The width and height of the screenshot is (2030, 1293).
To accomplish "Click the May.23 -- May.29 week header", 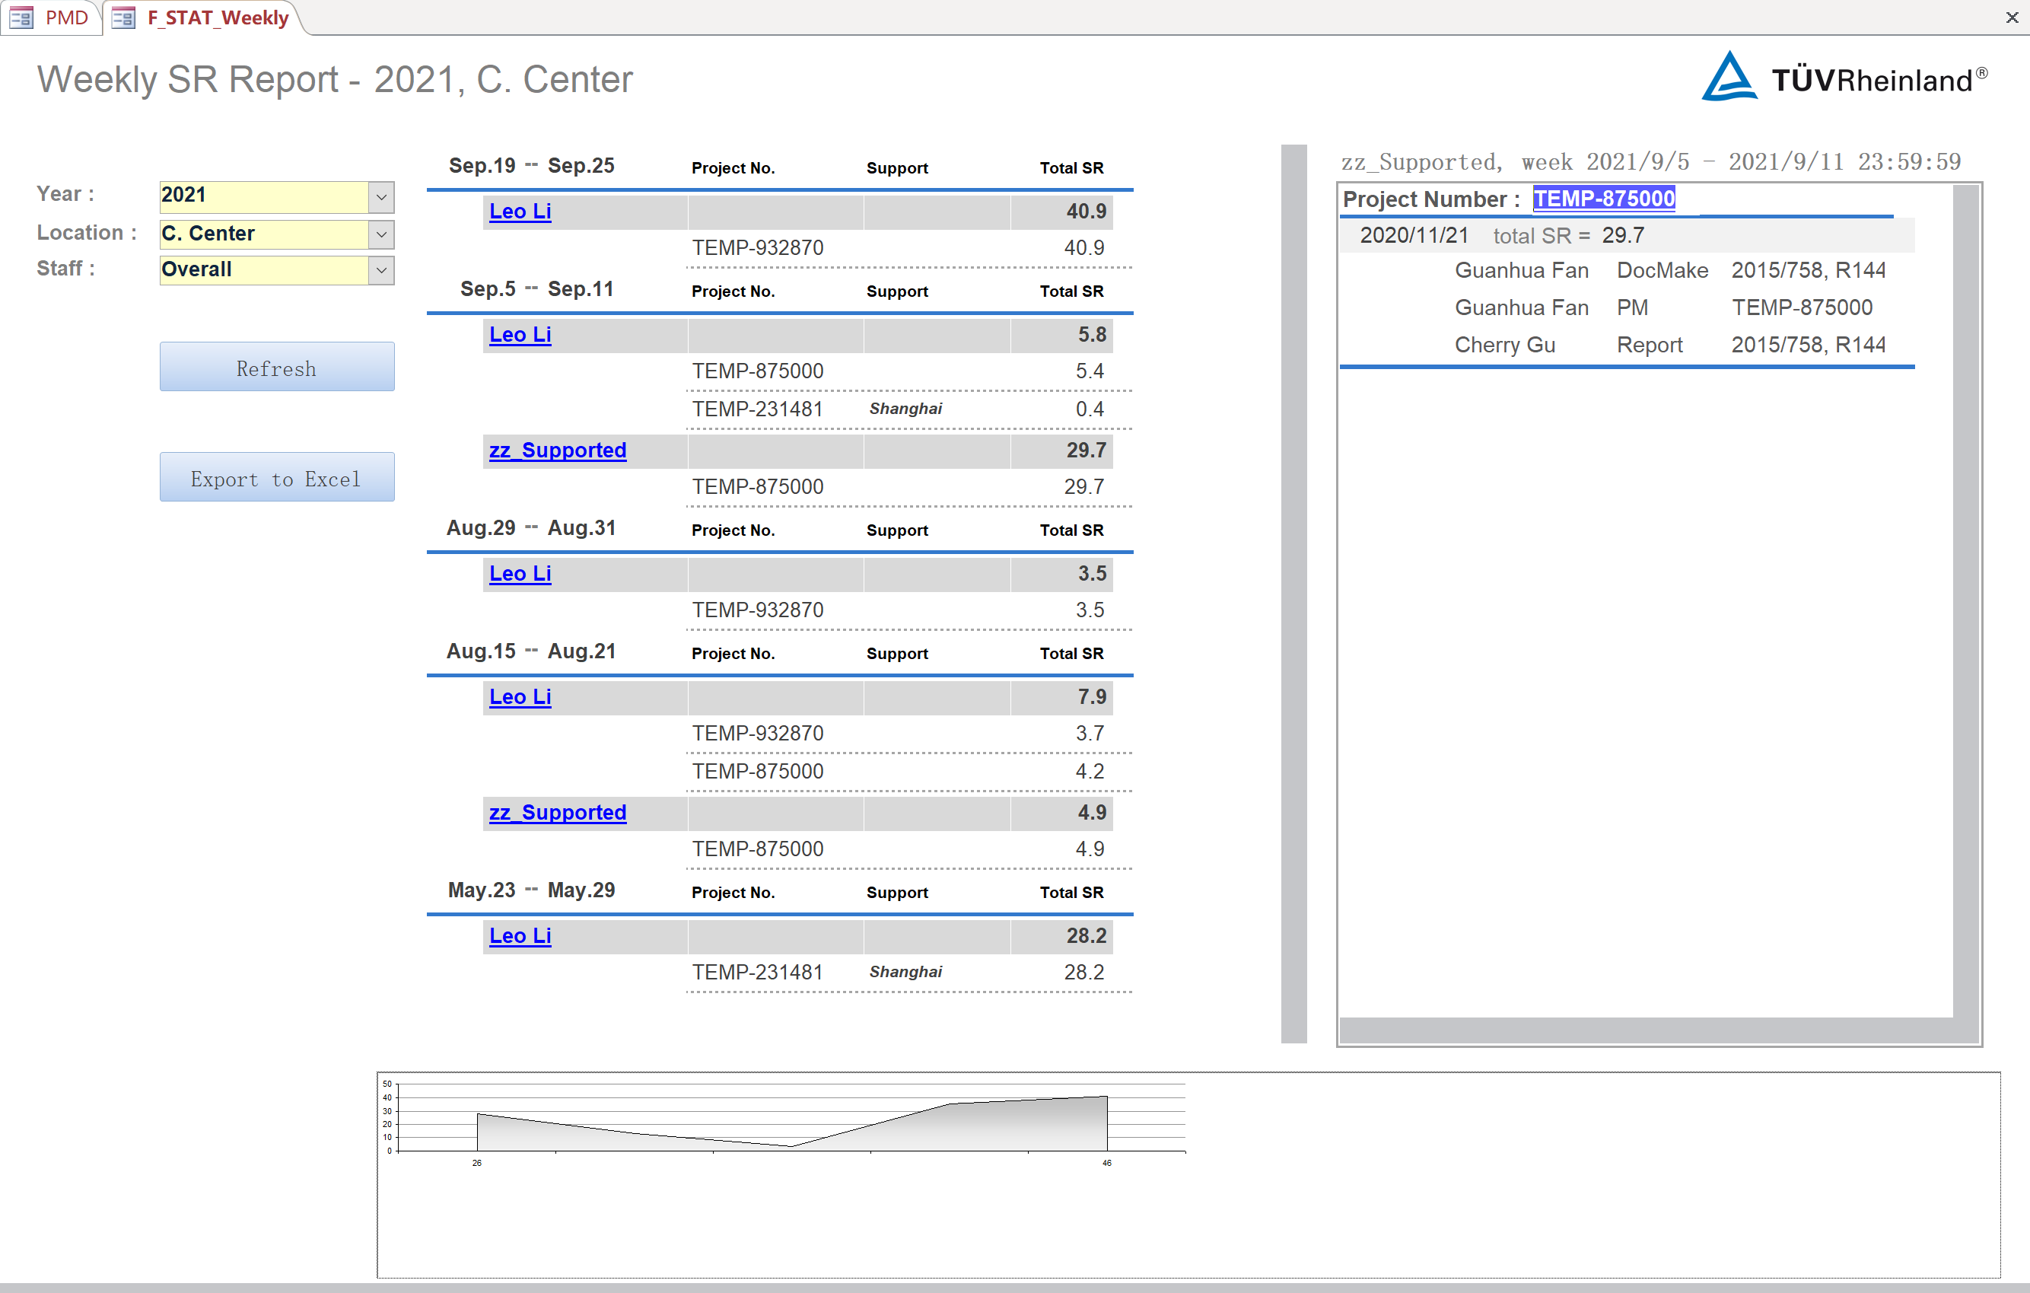I will (531, 890).
